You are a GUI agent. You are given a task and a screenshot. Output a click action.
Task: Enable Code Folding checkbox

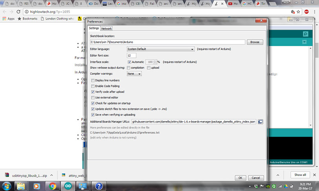pyautogui.click(x=93, y=86)
